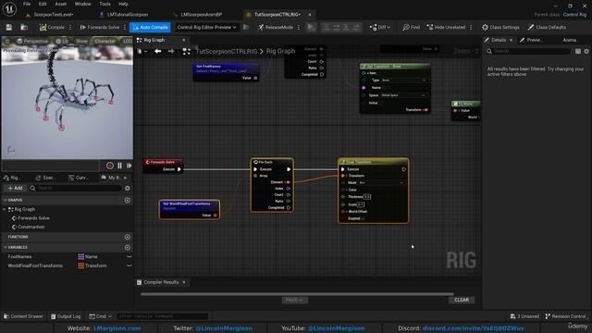Click the Browse to asset icon beside Save
This screenshot has width=592, height=333.
(x=24, y=27)
